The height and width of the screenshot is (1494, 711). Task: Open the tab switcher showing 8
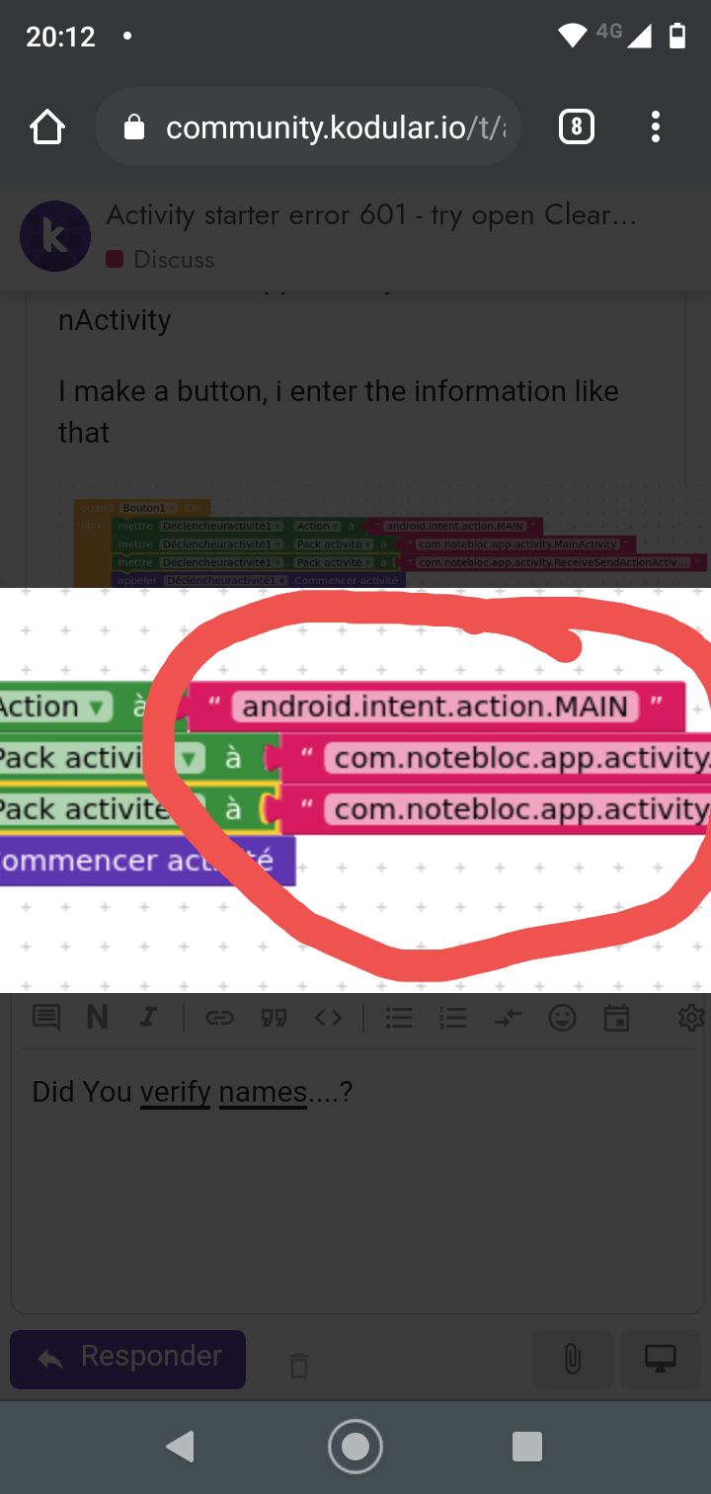click(x=577, y=127)
